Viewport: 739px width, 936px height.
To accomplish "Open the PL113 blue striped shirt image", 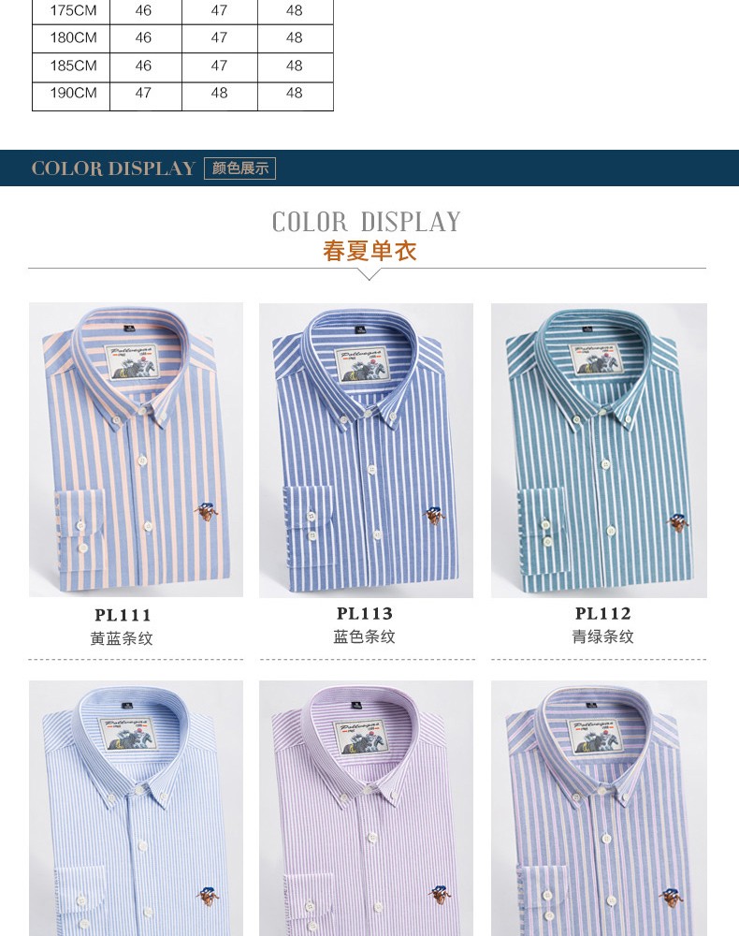I will (x=366, y=450).
